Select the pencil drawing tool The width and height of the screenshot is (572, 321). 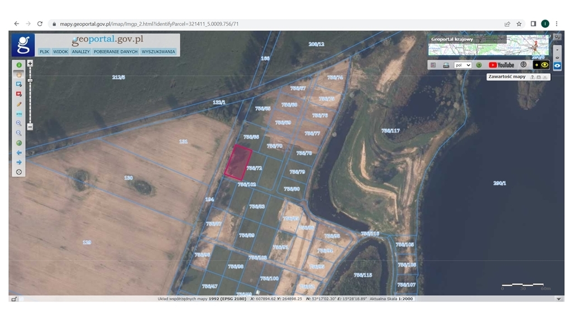coord(19,104)
